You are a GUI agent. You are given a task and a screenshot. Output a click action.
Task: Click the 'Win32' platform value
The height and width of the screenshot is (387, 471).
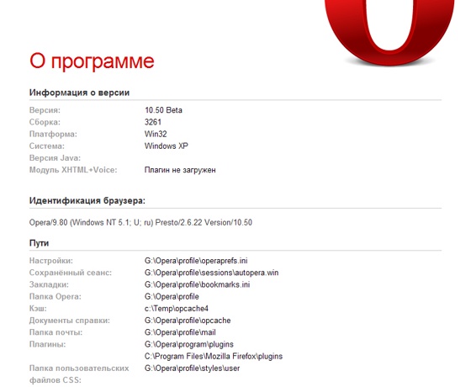click(x=156, y=134)
